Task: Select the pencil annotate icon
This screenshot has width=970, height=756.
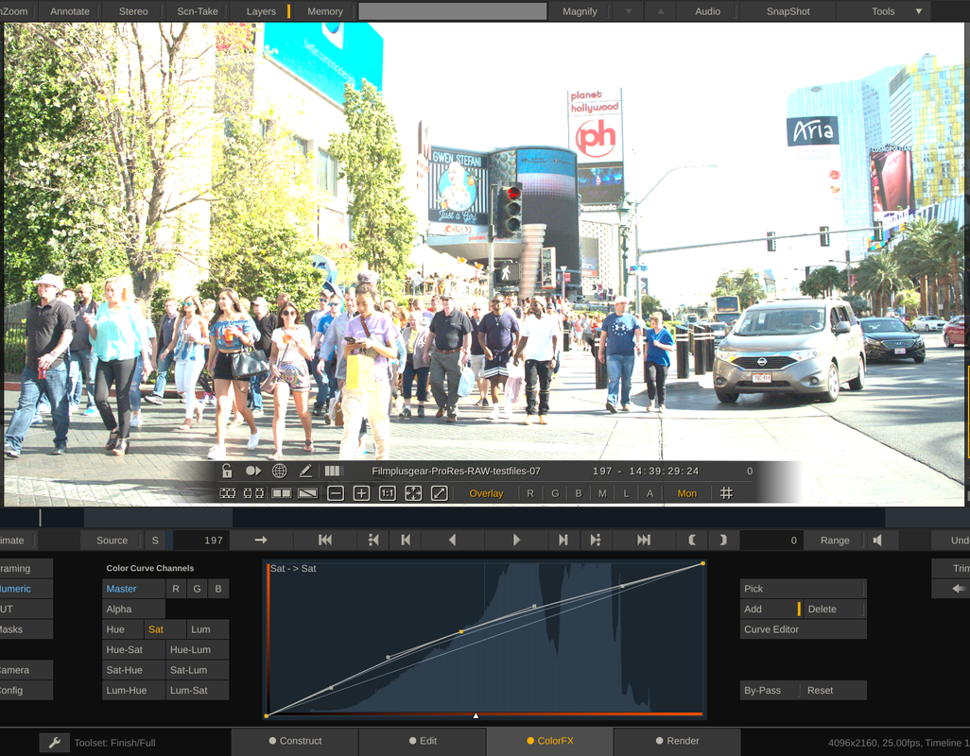Action: click(305, 471)
